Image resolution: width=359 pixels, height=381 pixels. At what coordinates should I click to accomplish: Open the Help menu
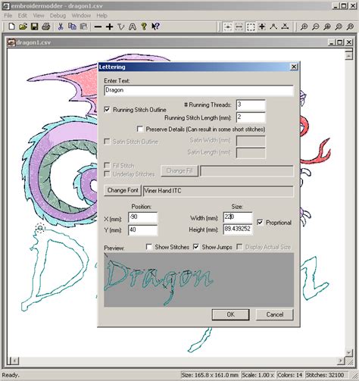click(x=101, y=16)
